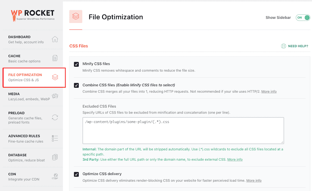Click the Media images icon
The image size is (312, 191).
[55, 96]
